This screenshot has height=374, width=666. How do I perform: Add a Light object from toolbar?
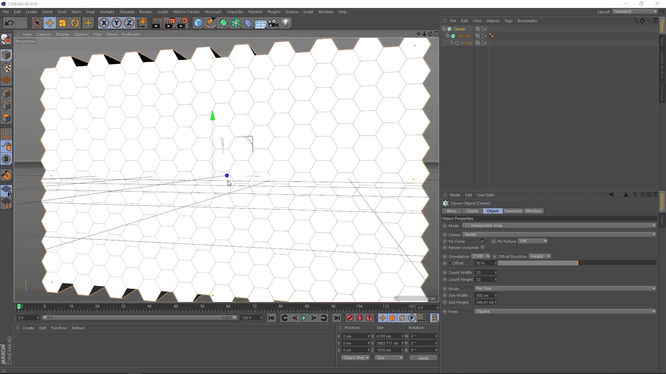click(x=286, y=23)
